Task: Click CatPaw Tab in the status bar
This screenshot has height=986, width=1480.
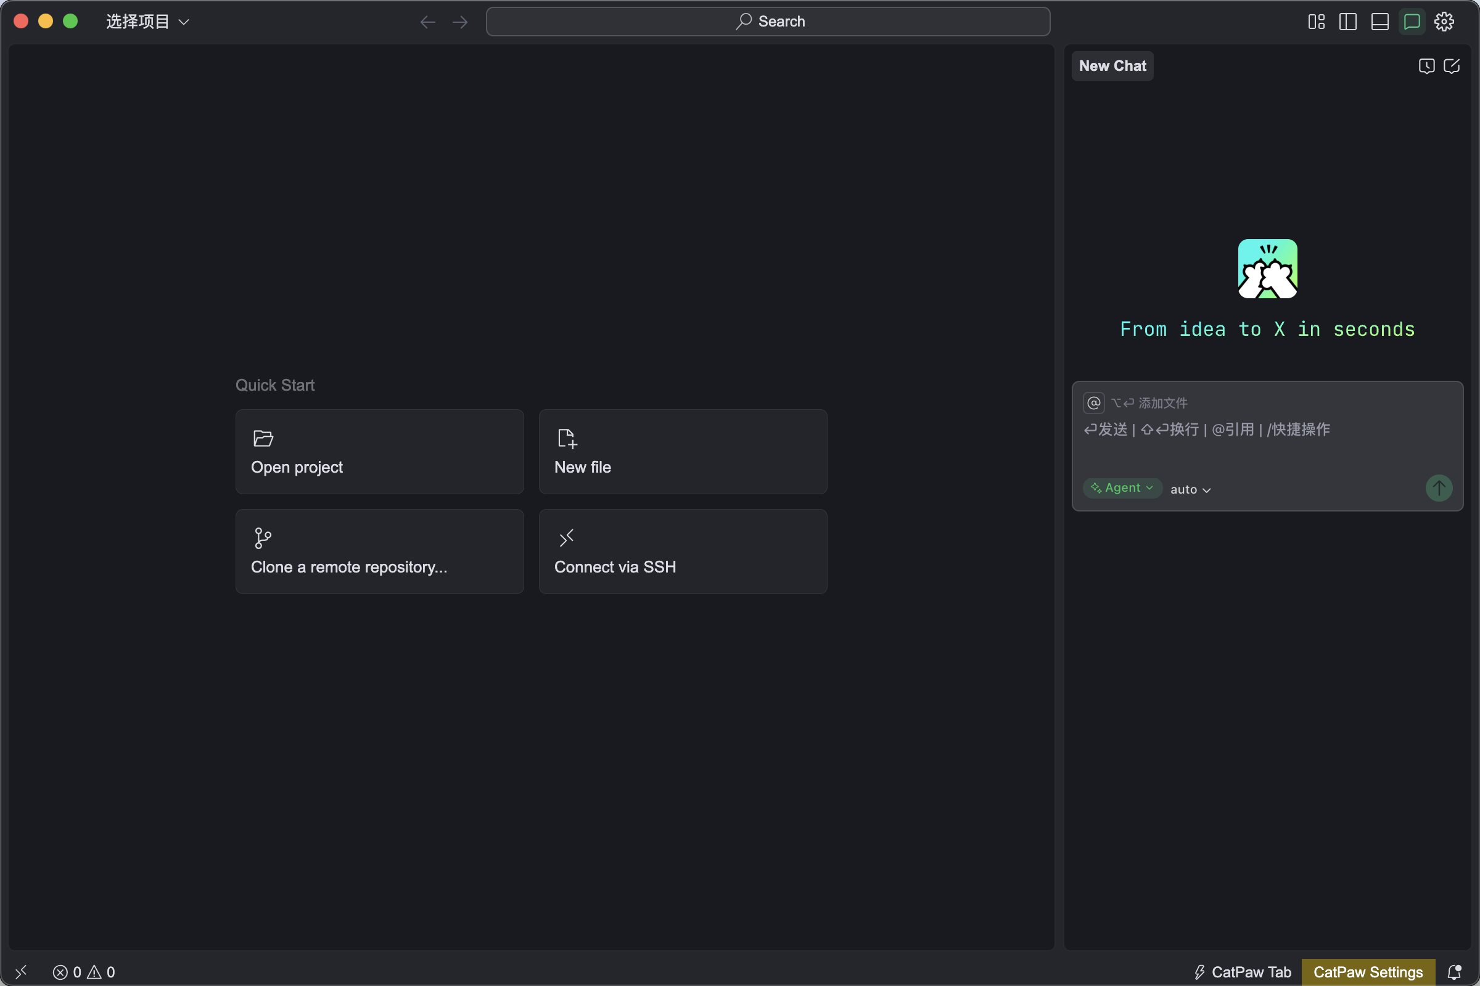Action: (x=1242, y=972)
